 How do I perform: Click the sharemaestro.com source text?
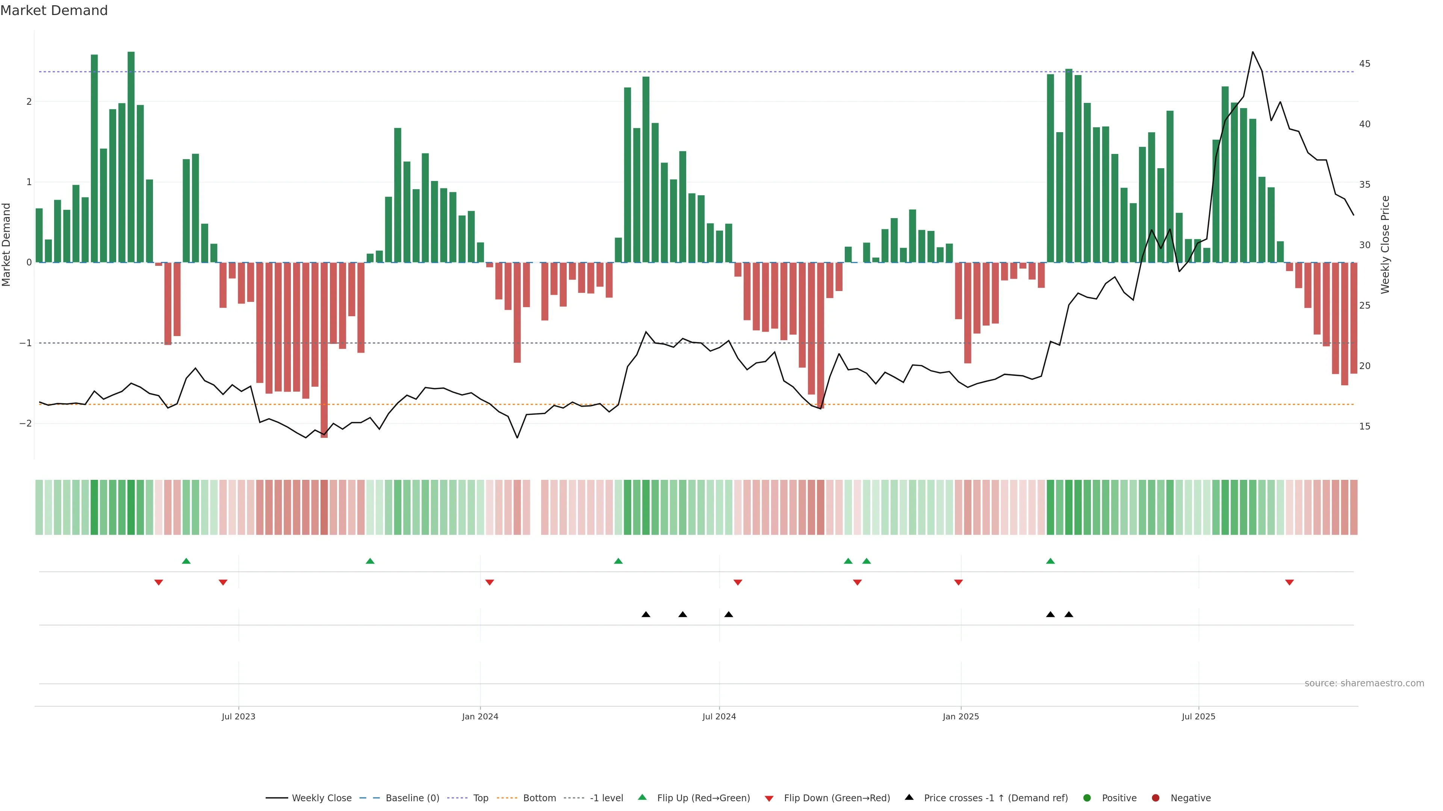coord(1364,683)
